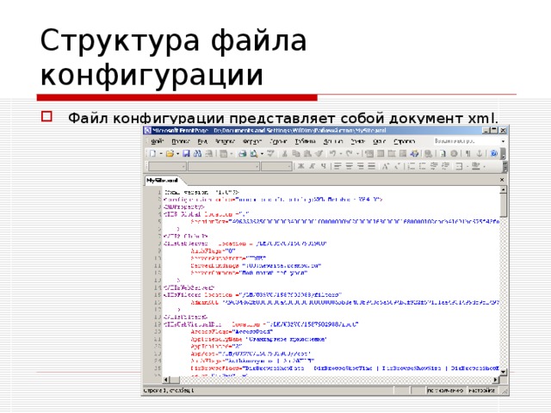This screenshot has width=551, height=413.
Task: Click vertical scrollbar up arrow
Action: point(503,189)
